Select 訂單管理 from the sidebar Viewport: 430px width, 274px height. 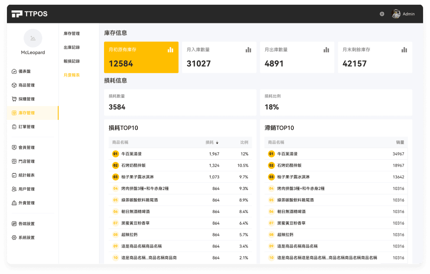coord(26,127)
